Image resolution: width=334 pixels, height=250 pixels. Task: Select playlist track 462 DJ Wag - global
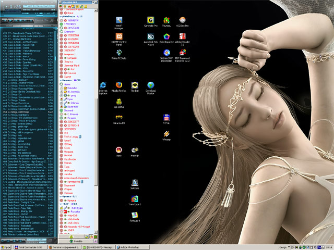28,141
